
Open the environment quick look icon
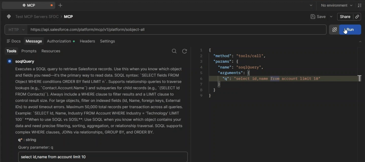click(359, 5)
